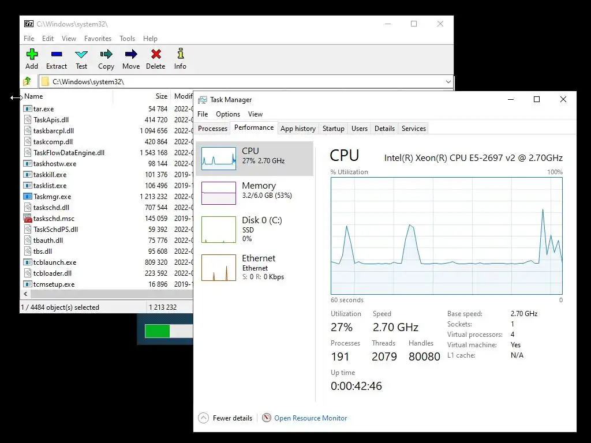Open the Edit menu in 7-Zip
This screenshot has height=443, width=591.
pos(48,39)
